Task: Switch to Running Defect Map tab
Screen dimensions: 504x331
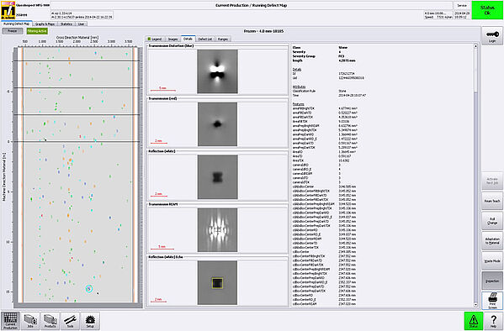Action: click(x=16, y=24)
